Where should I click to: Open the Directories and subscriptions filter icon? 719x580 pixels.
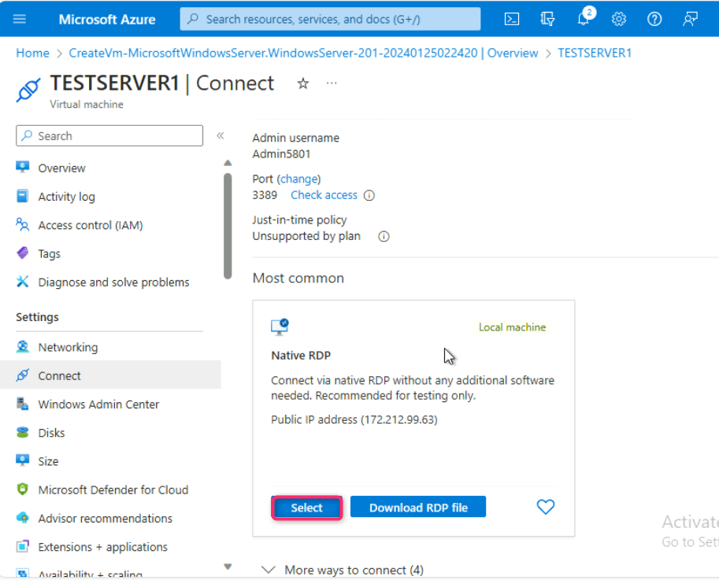click(548, 19)
